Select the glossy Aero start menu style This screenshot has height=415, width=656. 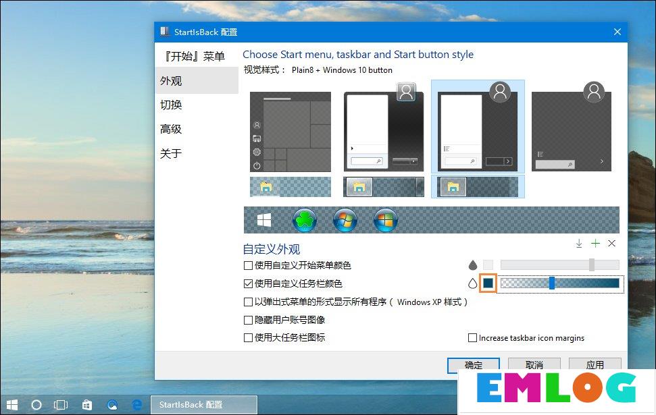[384, 128]
